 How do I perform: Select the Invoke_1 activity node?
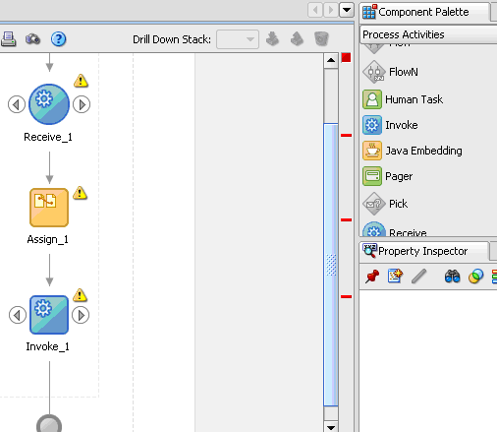[49, 315]
